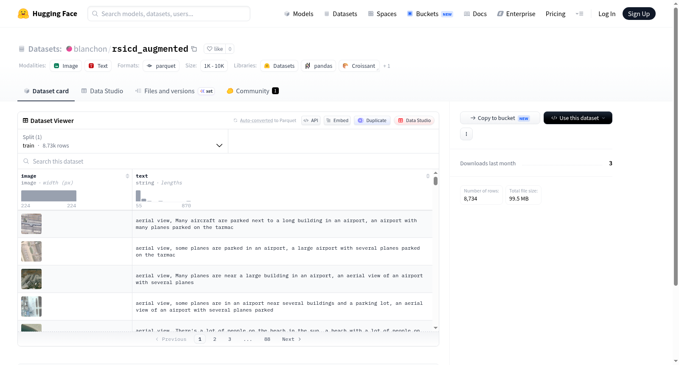Click the parquet format tag
Image resolution: width=679 pixels, height=365 pixels.
coord(161,66)
